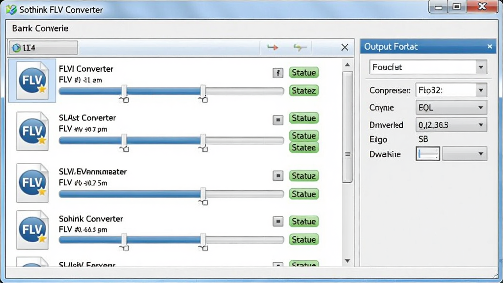Click the top Statue button of SLAst Converter
Image resolution: width=503 pixels, height=283 pixels.
pyautogui.click(x=304, y=118)
